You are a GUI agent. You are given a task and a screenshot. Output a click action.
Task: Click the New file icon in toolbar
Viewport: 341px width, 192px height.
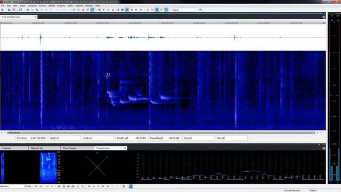coord(2,10)
